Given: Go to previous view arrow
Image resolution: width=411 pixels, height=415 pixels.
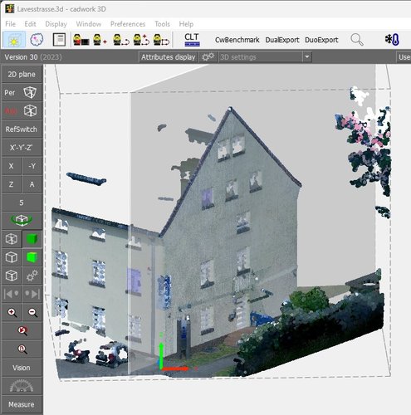Looking at the screenshot, I should (x=12, y=294).
